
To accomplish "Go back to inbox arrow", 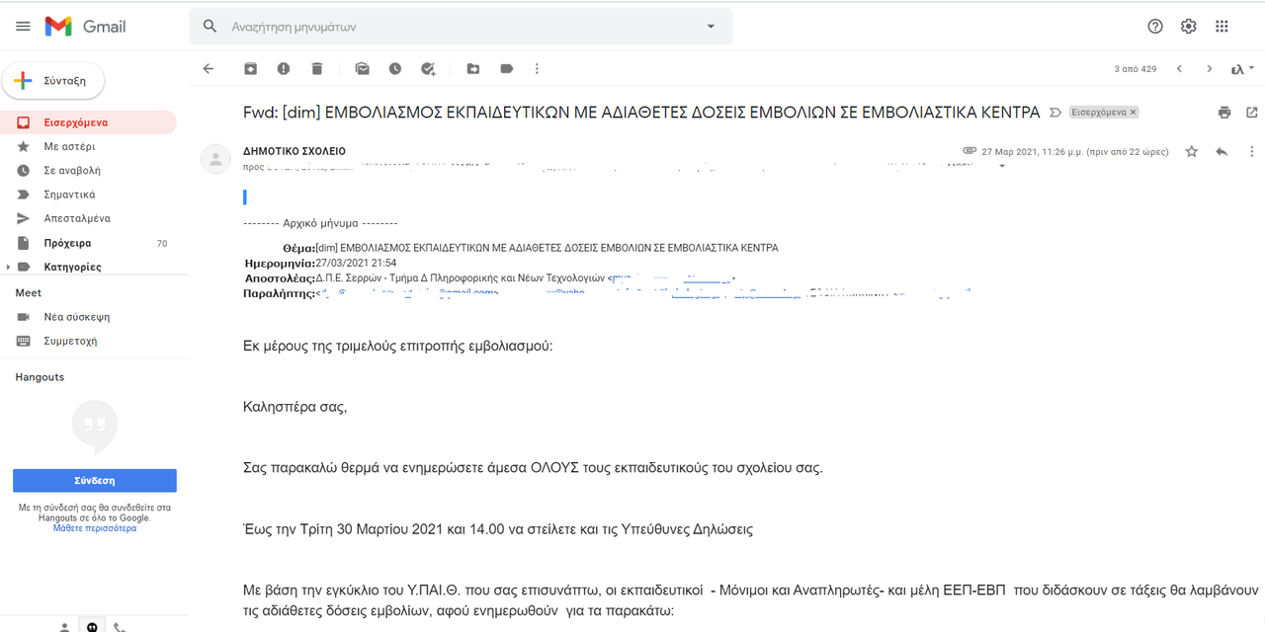I will click(208, 69).
